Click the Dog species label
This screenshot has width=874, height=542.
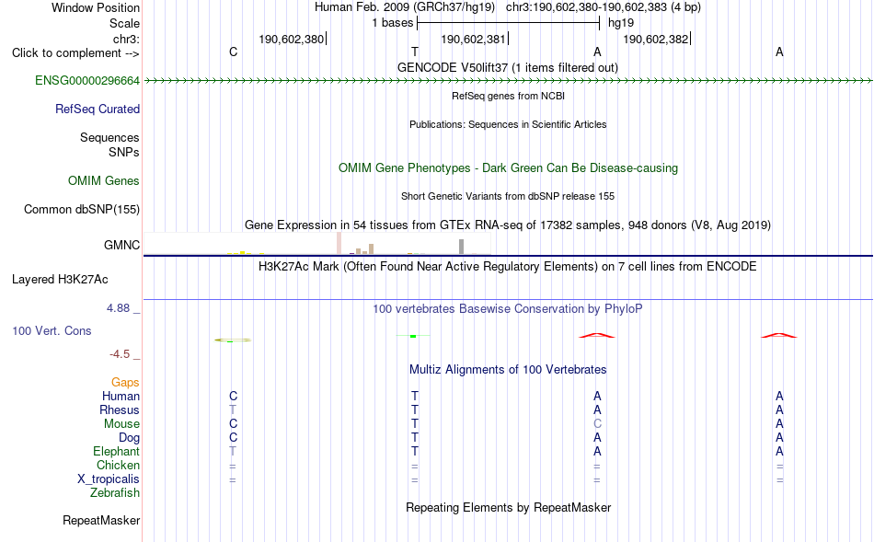coord(129,438)
